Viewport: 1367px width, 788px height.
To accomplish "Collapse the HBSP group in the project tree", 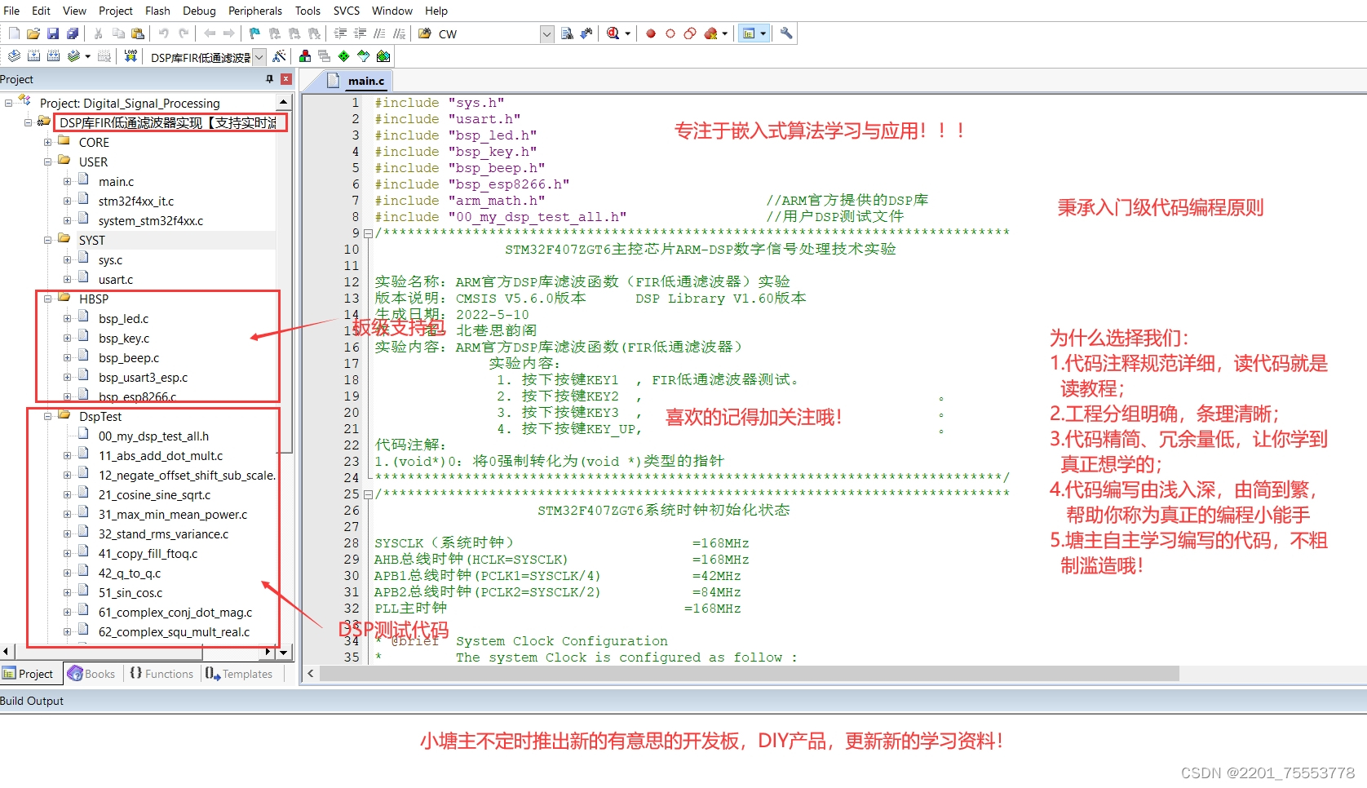I will (48, 299).
